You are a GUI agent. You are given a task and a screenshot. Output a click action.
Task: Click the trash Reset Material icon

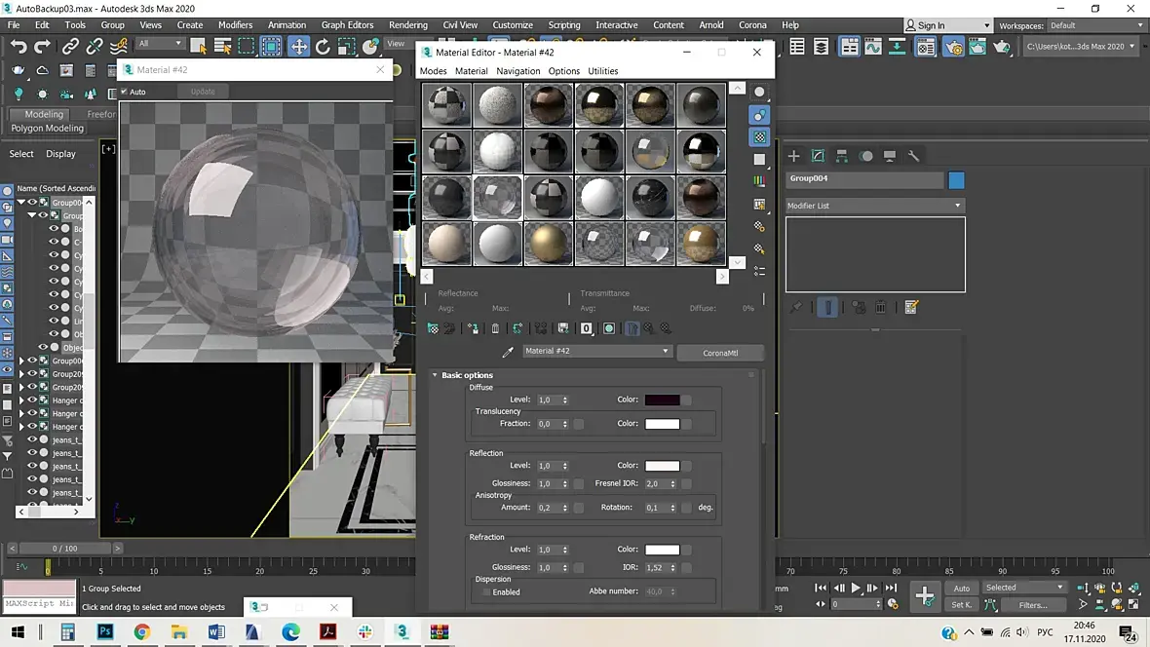click(495, 329)
